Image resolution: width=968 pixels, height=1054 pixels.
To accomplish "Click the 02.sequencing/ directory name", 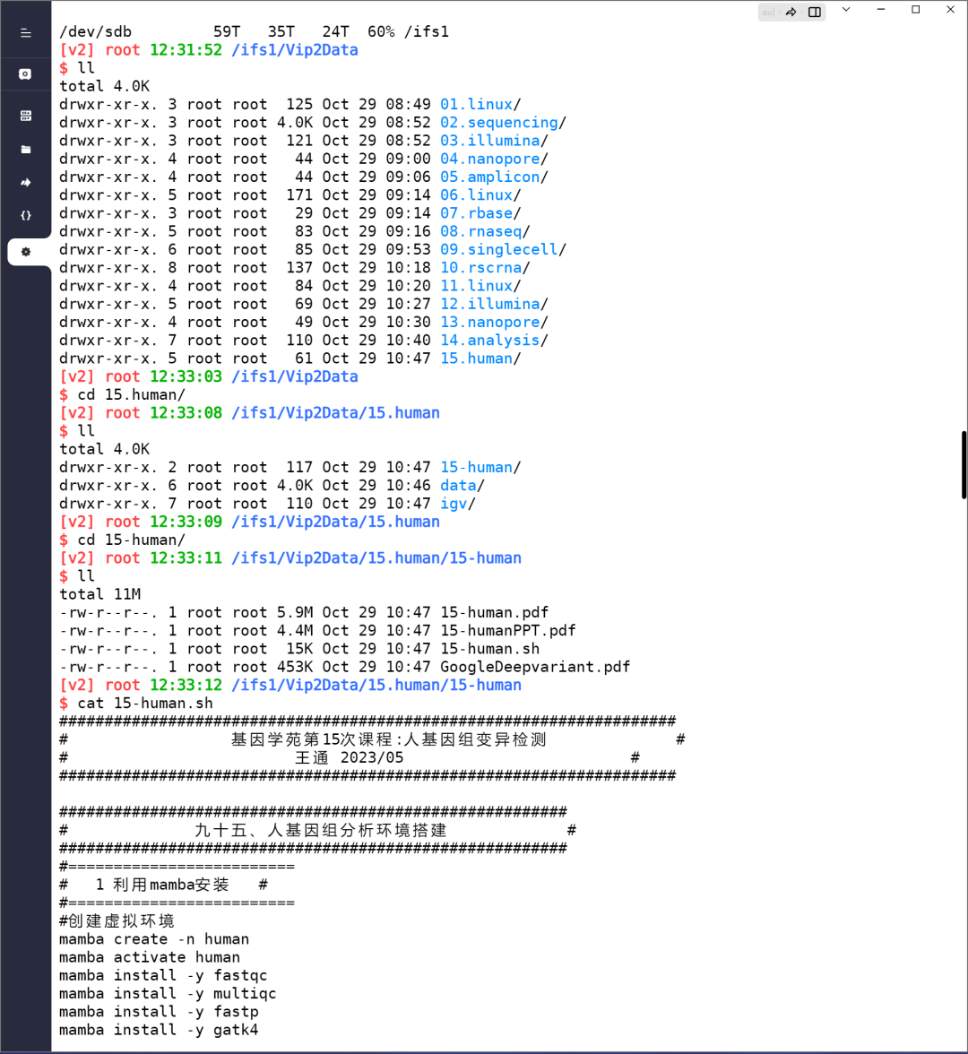I will tap(503, 122).
